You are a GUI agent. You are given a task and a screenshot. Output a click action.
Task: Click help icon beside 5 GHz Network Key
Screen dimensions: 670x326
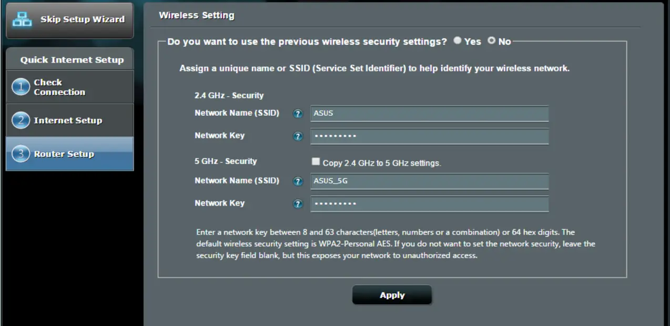298,204
